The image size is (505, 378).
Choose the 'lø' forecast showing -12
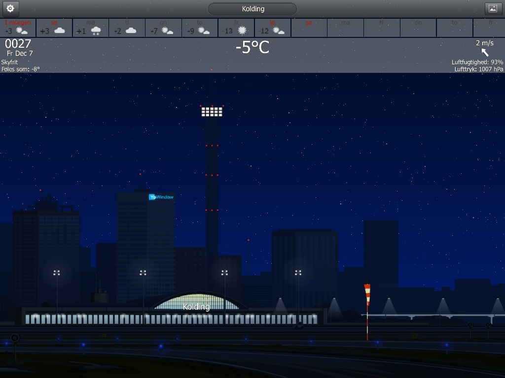pos(272,28)
